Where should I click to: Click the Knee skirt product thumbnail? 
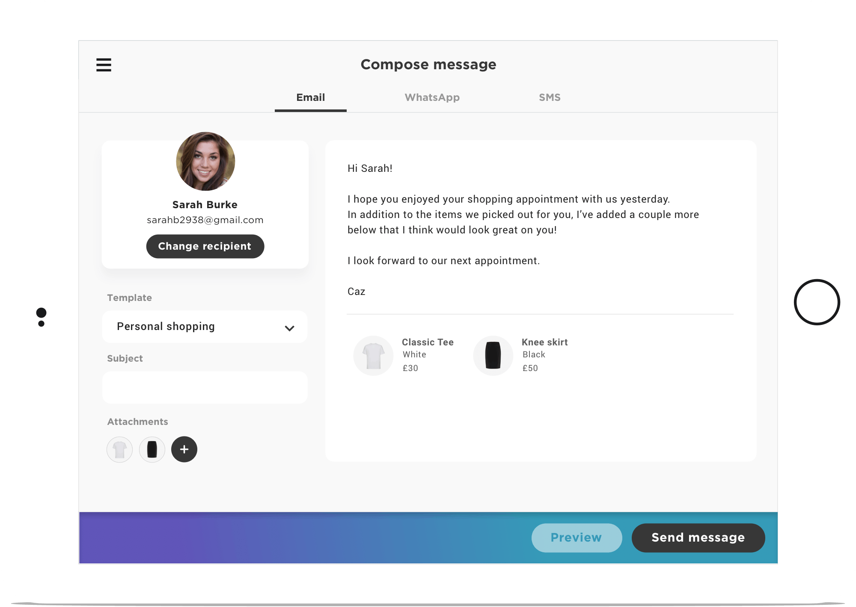(x=493, y=354)
